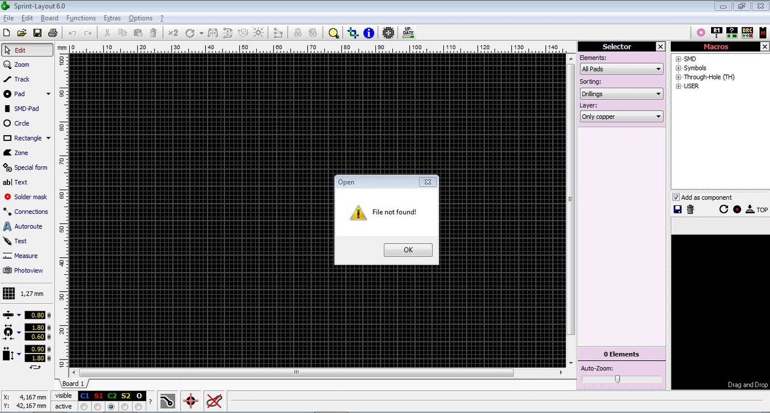
Task: Open the Board menu
Action: pyautogui.click(x=49, y=18)
